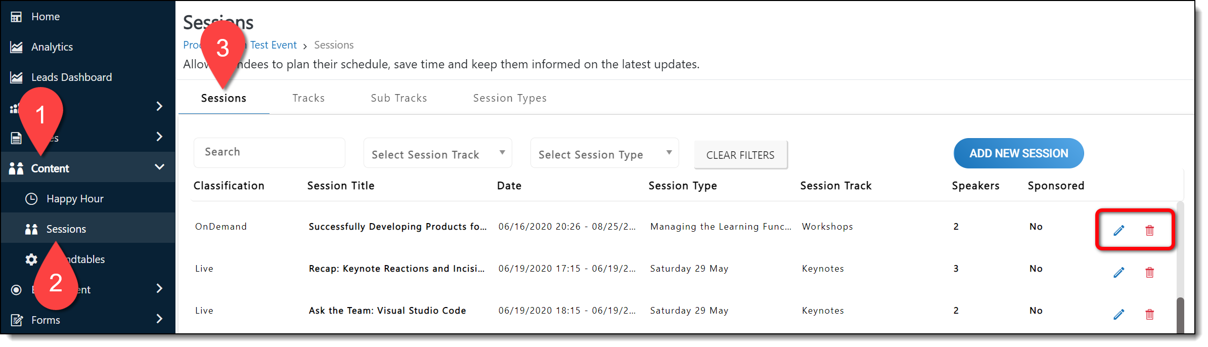Edit Ask the Team: Visual Studio Code

coord(1118,315)
